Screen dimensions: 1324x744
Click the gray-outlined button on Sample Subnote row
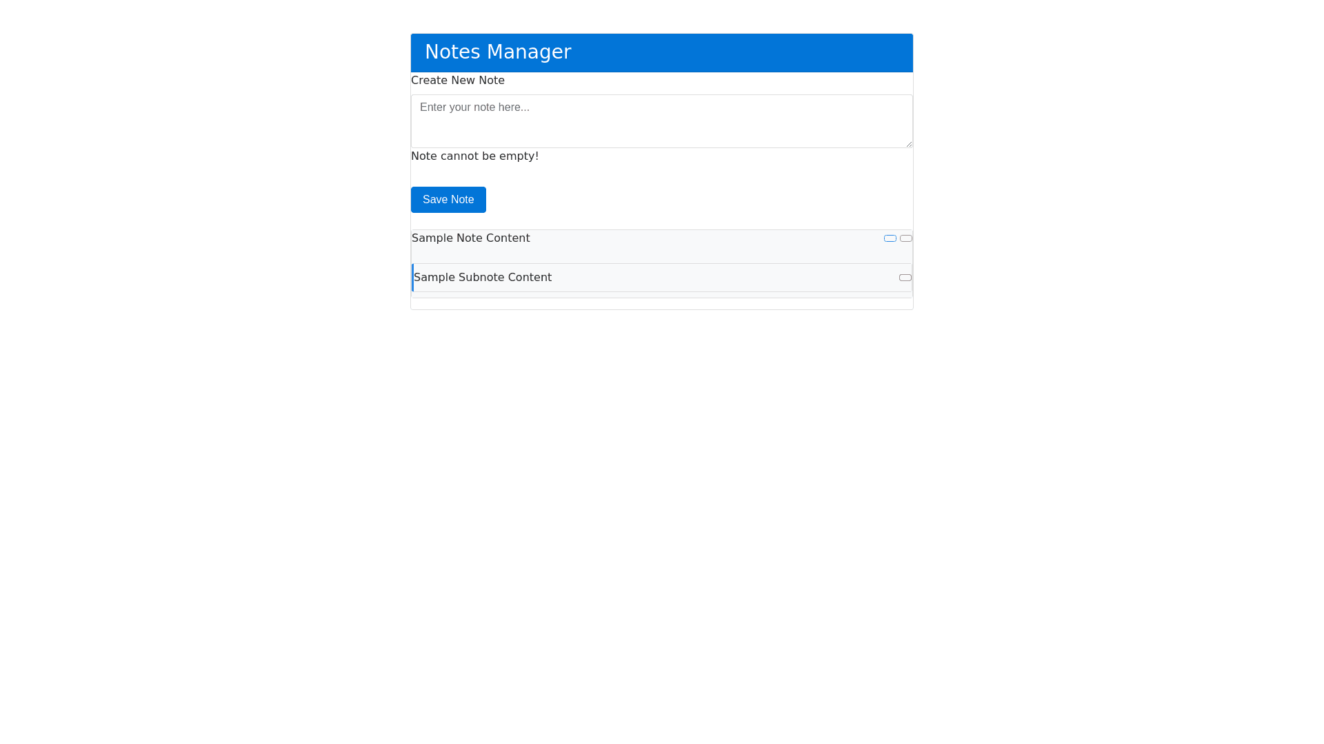point(905,278)
